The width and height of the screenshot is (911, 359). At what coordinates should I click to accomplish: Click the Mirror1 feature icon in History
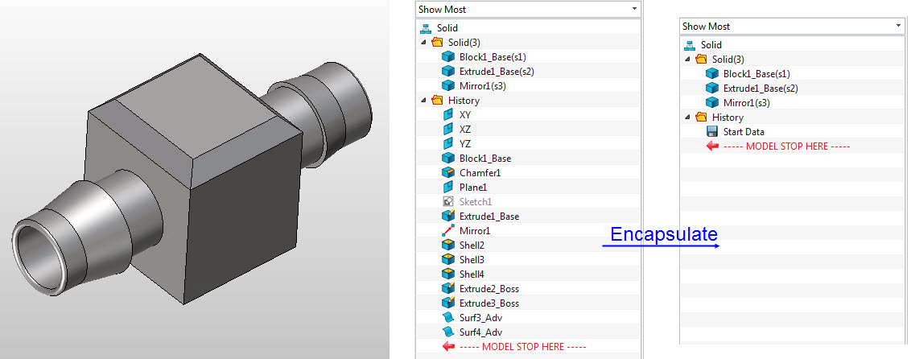point(447,231)
